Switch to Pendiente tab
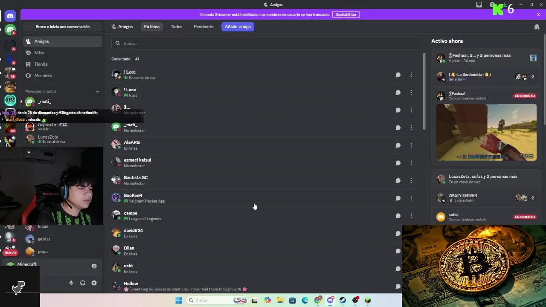 203,26
